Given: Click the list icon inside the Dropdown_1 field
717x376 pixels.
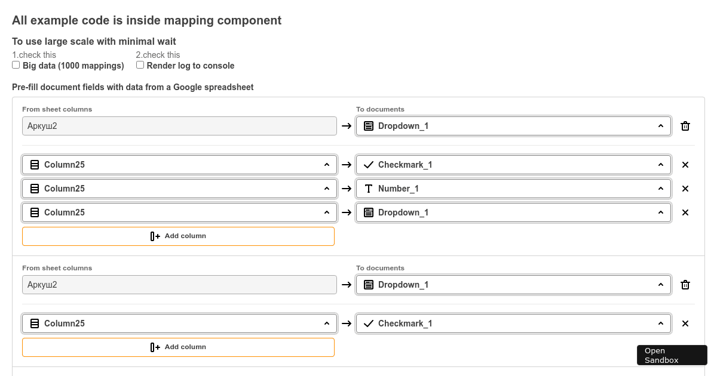Looking at the screenshot, I should point(368,126).
